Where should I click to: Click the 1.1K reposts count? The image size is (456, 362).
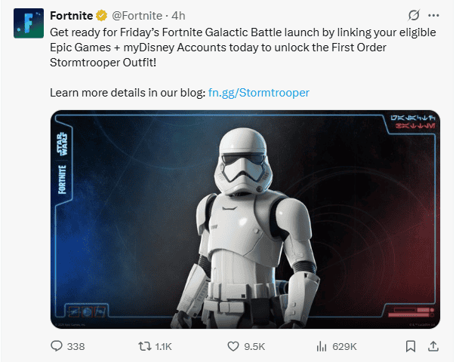point(163,346)
